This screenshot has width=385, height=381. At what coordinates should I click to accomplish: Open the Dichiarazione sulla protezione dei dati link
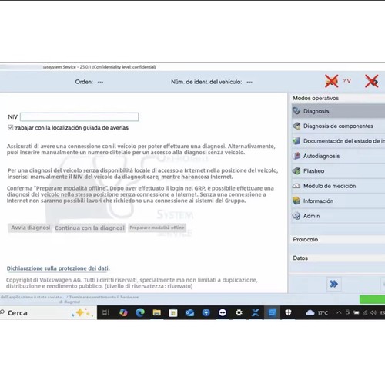pyautogui.click(x=58, y=268)
